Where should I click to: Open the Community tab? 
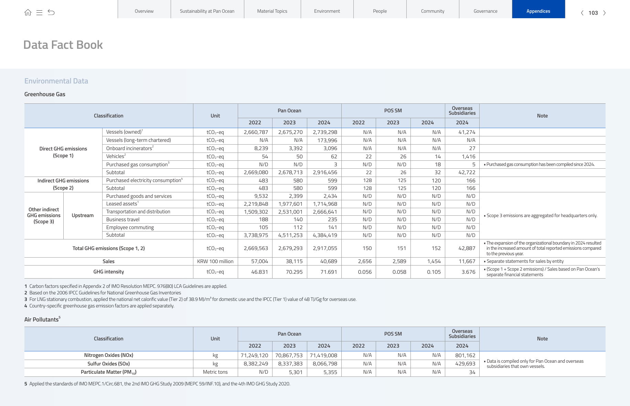click(x=433, y=9)
